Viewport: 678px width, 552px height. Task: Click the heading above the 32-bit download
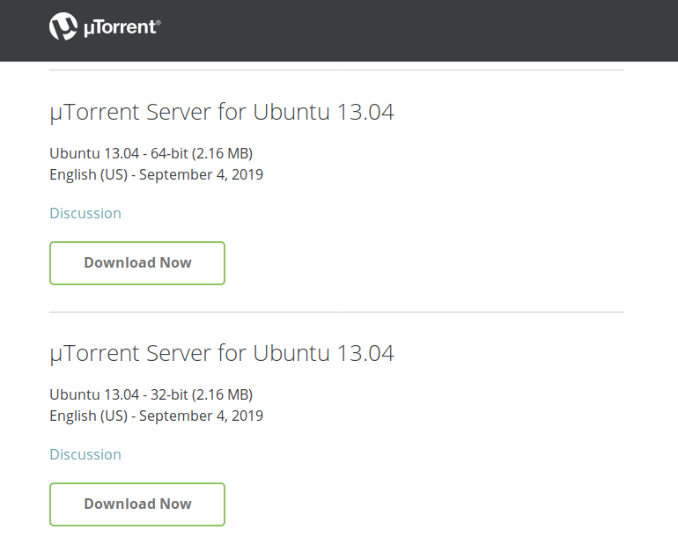click(221, 354)
